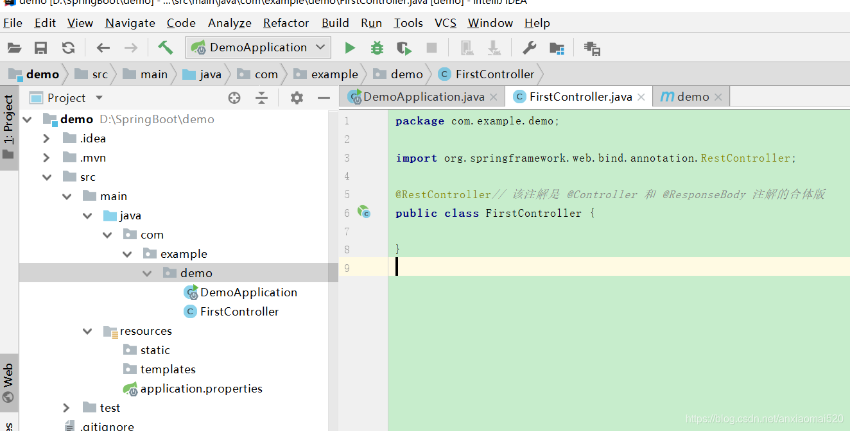Click the src breadcrumb

pos(91,74)
